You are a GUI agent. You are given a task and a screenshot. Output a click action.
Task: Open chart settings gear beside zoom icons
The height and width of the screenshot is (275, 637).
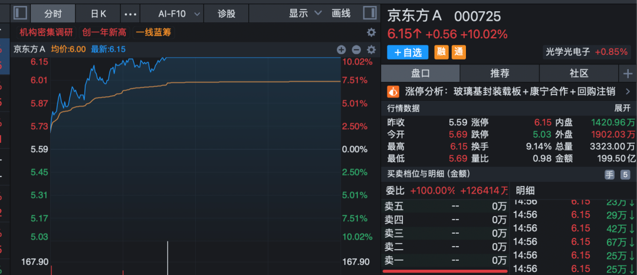(371, 50)
